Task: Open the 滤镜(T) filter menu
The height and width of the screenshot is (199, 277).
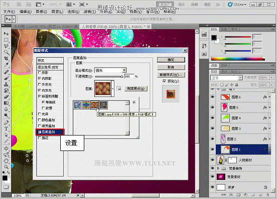Action: point(90,12)
